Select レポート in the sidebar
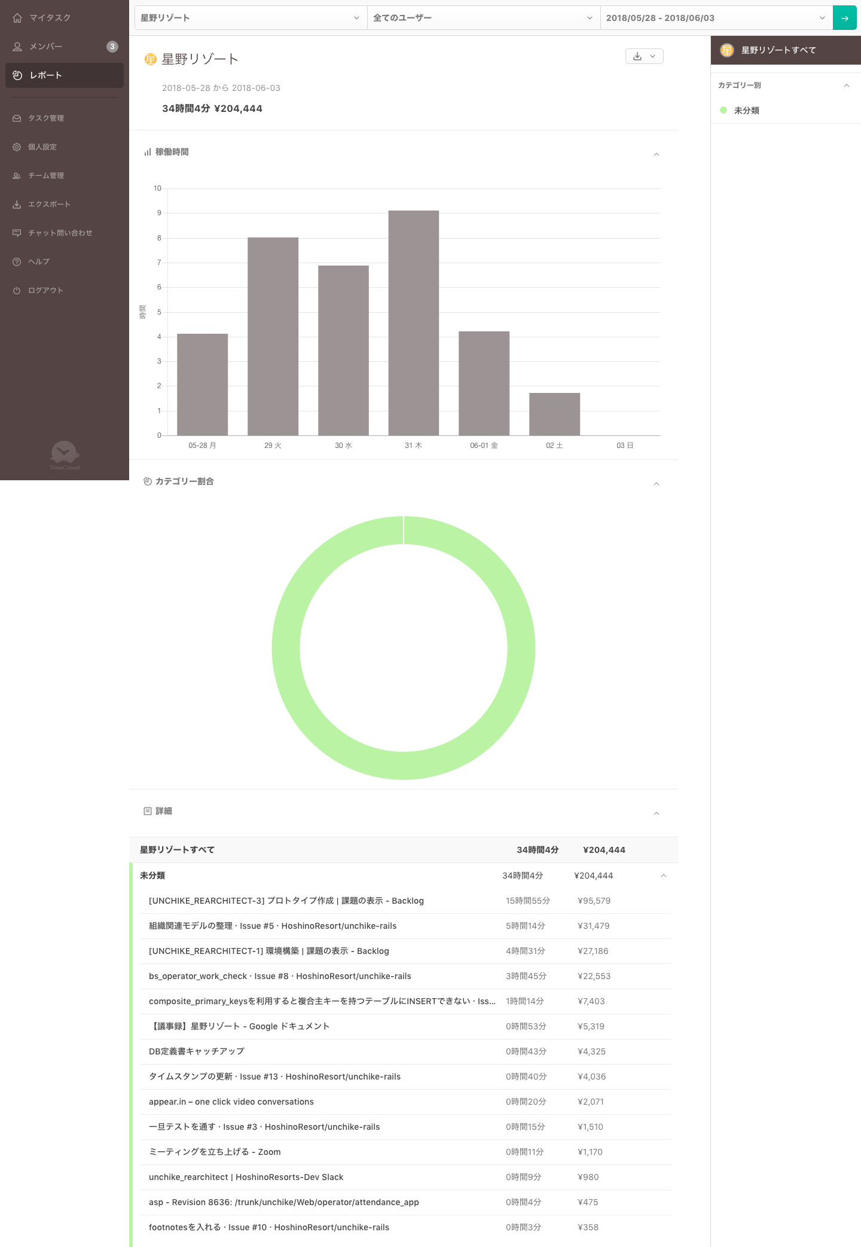 (x=65, y=75)
